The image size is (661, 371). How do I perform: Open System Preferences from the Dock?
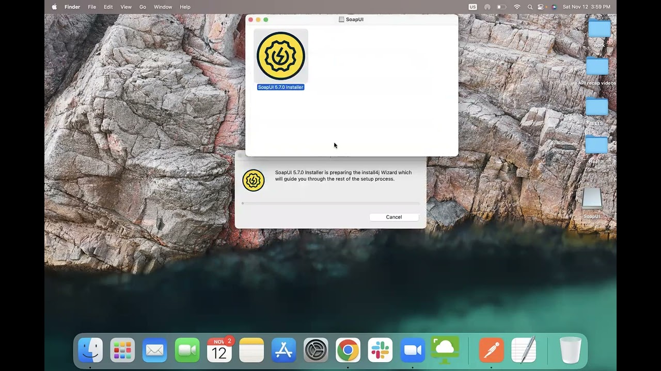316,350
